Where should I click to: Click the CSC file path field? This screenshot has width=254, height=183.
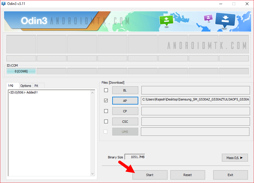tap(196, 122)
